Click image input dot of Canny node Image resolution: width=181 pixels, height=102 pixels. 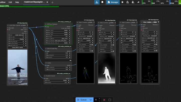(46, 65)
